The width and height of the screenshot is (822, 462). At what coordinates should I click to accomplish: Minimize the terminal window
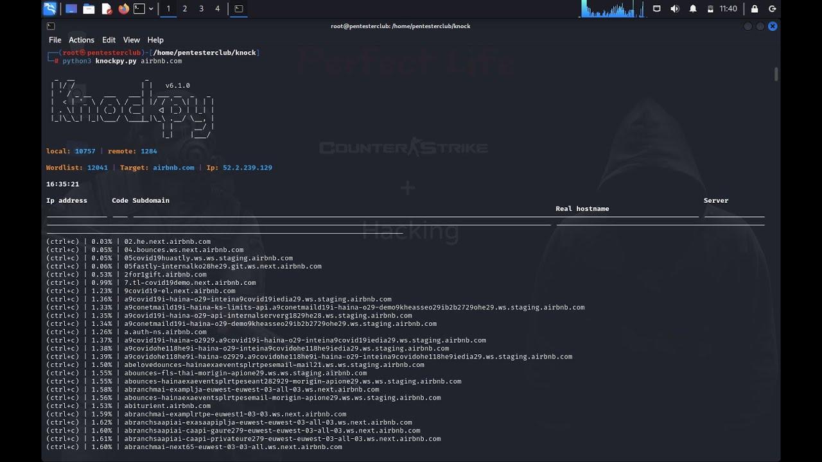748,26
